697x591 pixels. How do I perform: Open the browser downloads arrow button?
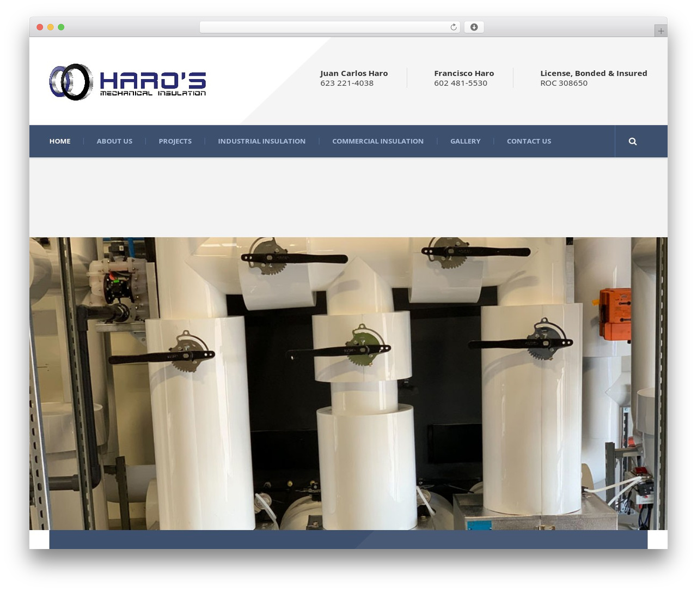pyautogui.click(x=474, y=27)
